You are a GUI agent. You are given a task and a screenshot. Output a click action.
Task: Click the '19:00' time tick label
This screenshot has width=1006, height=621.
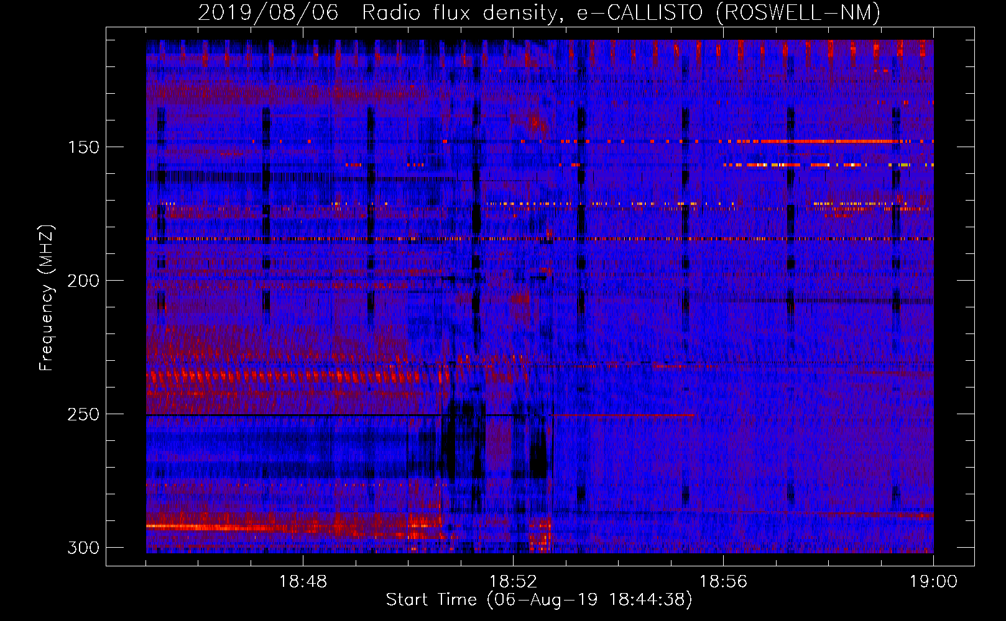(x=933, y=582)
